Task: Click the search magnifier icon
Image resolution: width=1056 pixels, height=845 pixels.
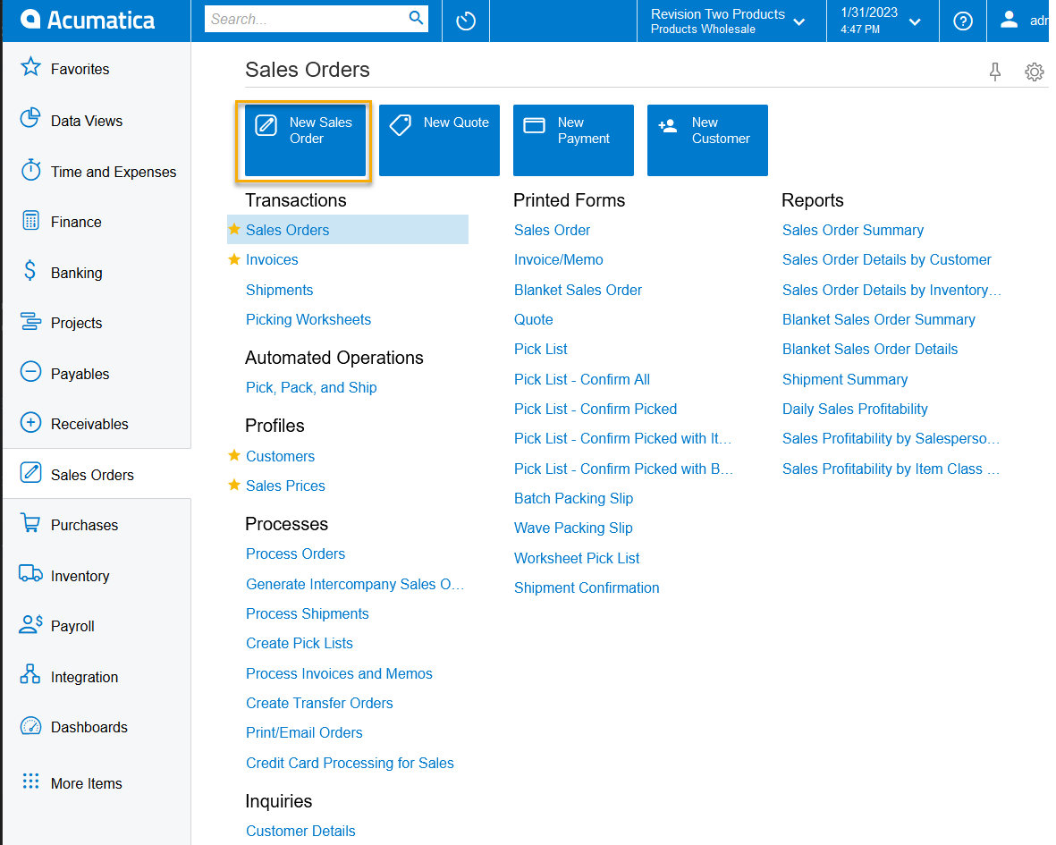Action: coord(417,18)
